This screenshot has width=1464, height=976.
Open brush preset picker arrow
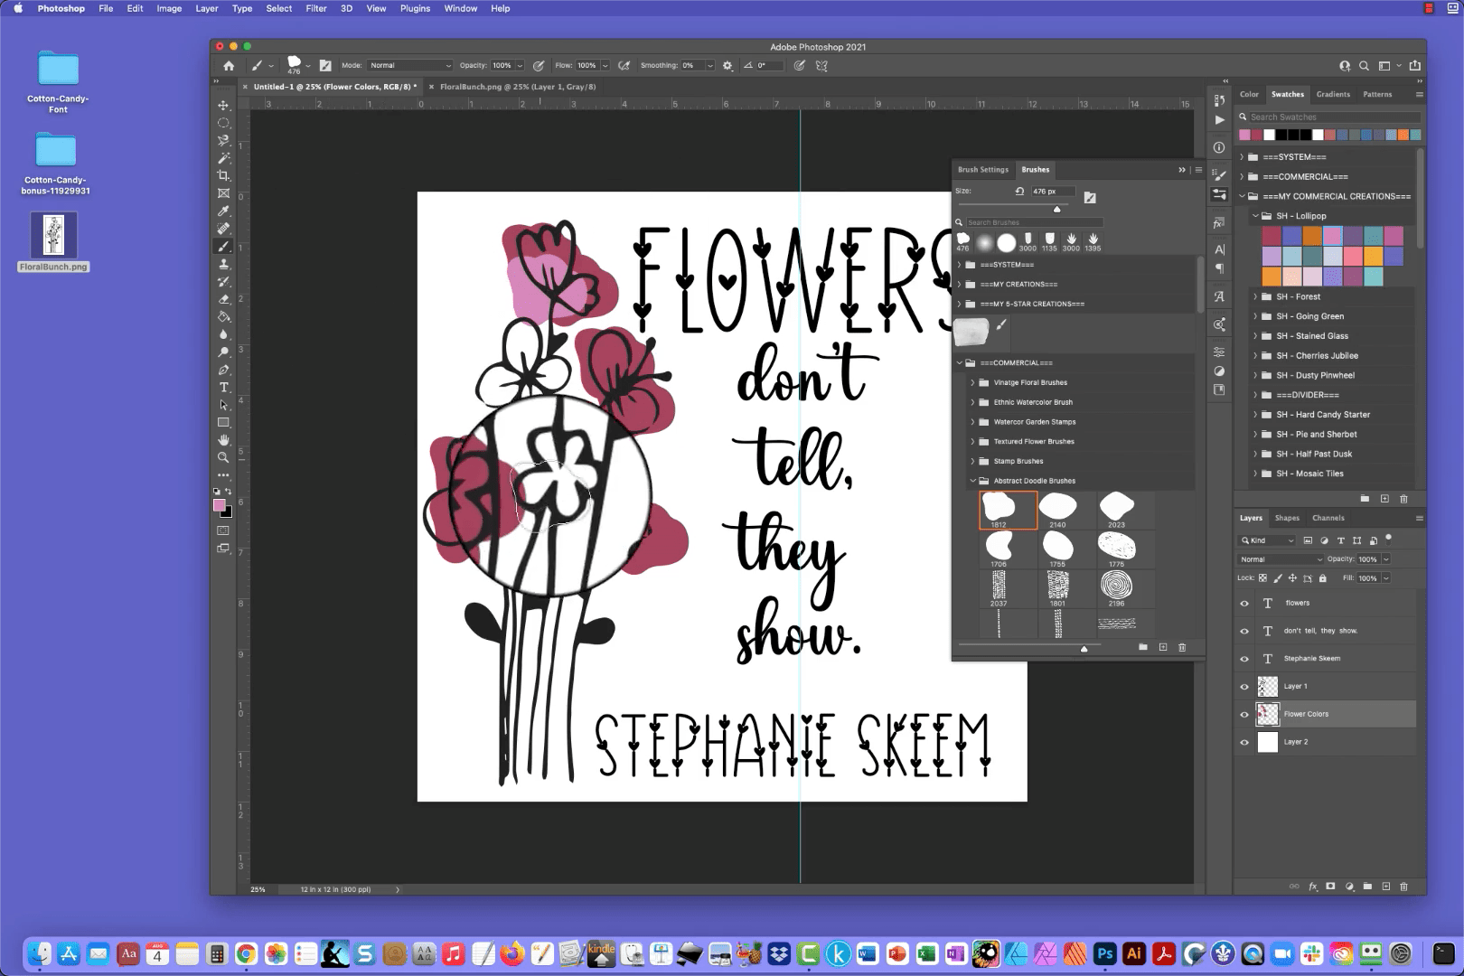tap(308, 66)
